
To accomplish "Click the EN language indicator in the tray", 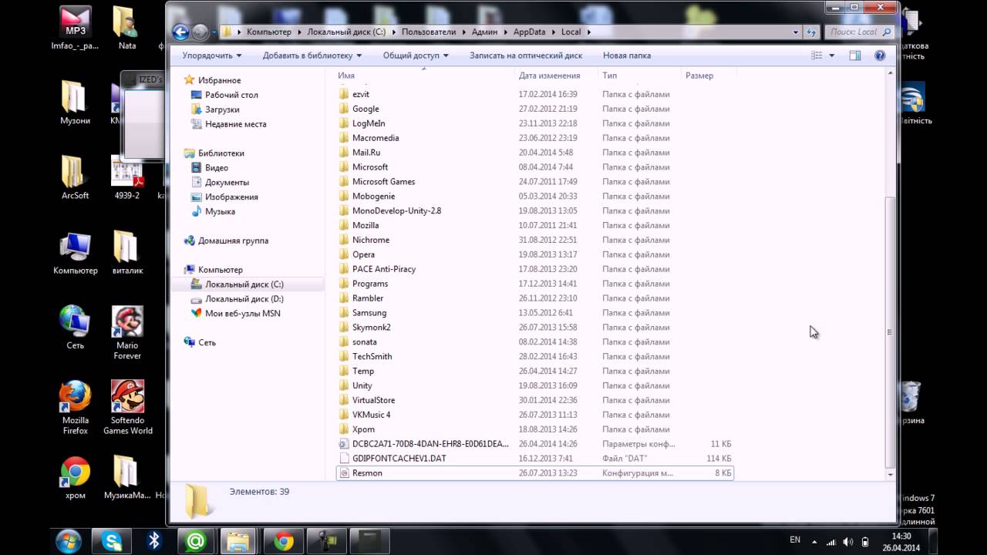I will [795, 540].
